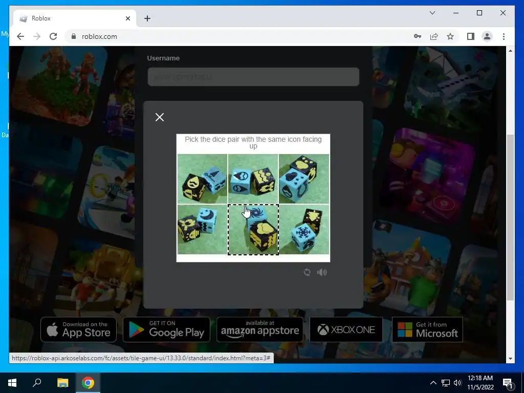Screen dimensions: 524x393
Task: Open the Windows Start menu
Action: pos(12,383)
